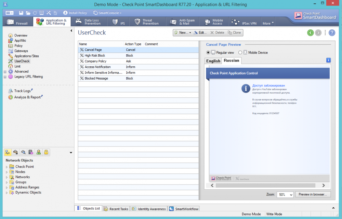Switch preview to the Russian tab
Viewport: 342px width, 219px height.
click(x=232, y=60)
